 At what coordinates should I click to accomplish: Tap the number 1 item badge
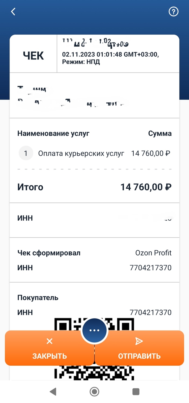coord(26,153)
